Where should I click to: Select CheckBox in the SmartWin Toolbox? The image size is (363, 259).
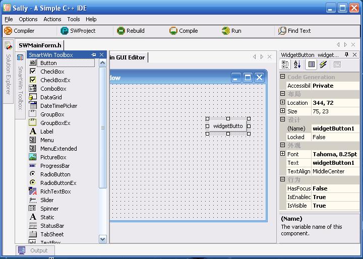pyautogui.click(x=52, y=72)
